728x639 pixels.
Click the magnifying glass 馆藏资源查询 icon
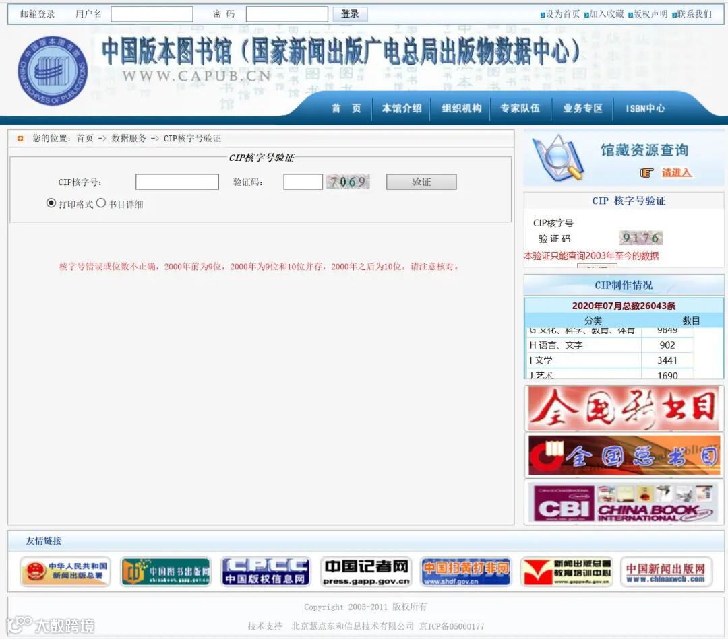coord(559,158)
